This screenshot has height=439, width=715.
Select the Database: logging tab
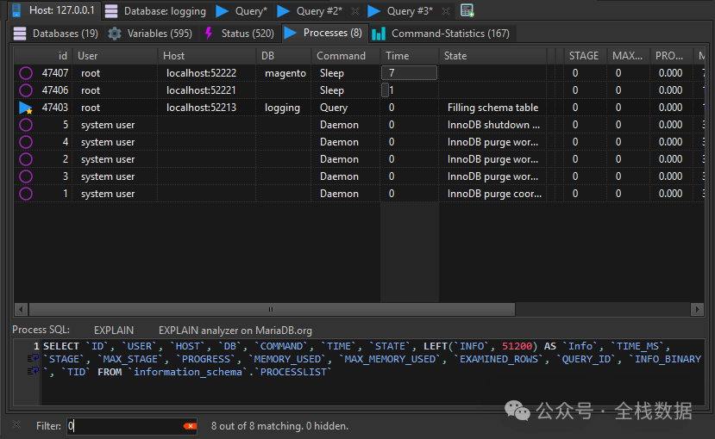[x=155, y=11]
